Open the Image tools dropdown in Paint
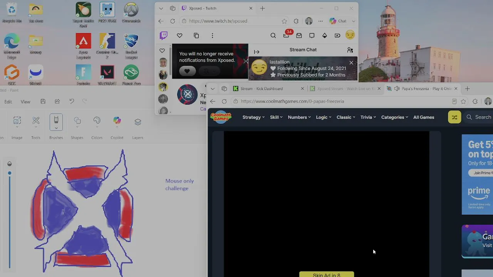Screen dimensions: 493x277 click(x=17, y=127)
